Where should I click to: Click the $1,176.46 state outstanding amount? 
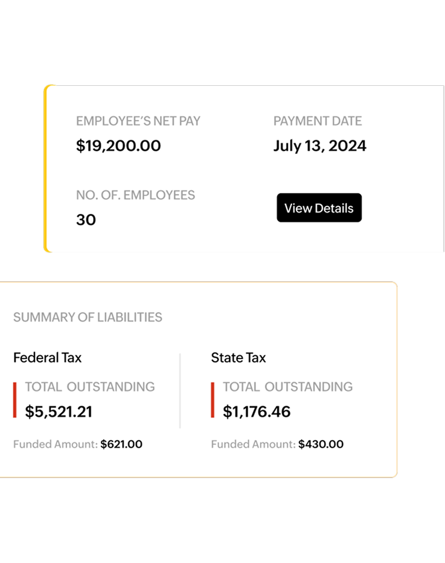tap(257, 411)
